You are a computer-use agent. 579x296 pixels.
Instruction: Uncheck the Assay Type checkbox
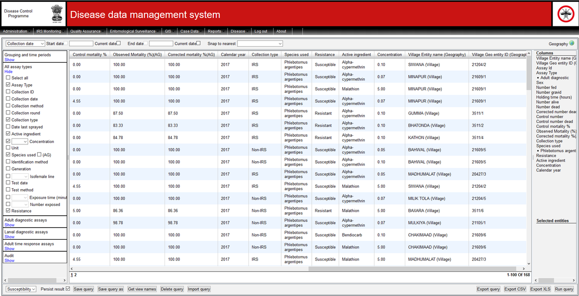pyautogui.click(x=8, y=85)
